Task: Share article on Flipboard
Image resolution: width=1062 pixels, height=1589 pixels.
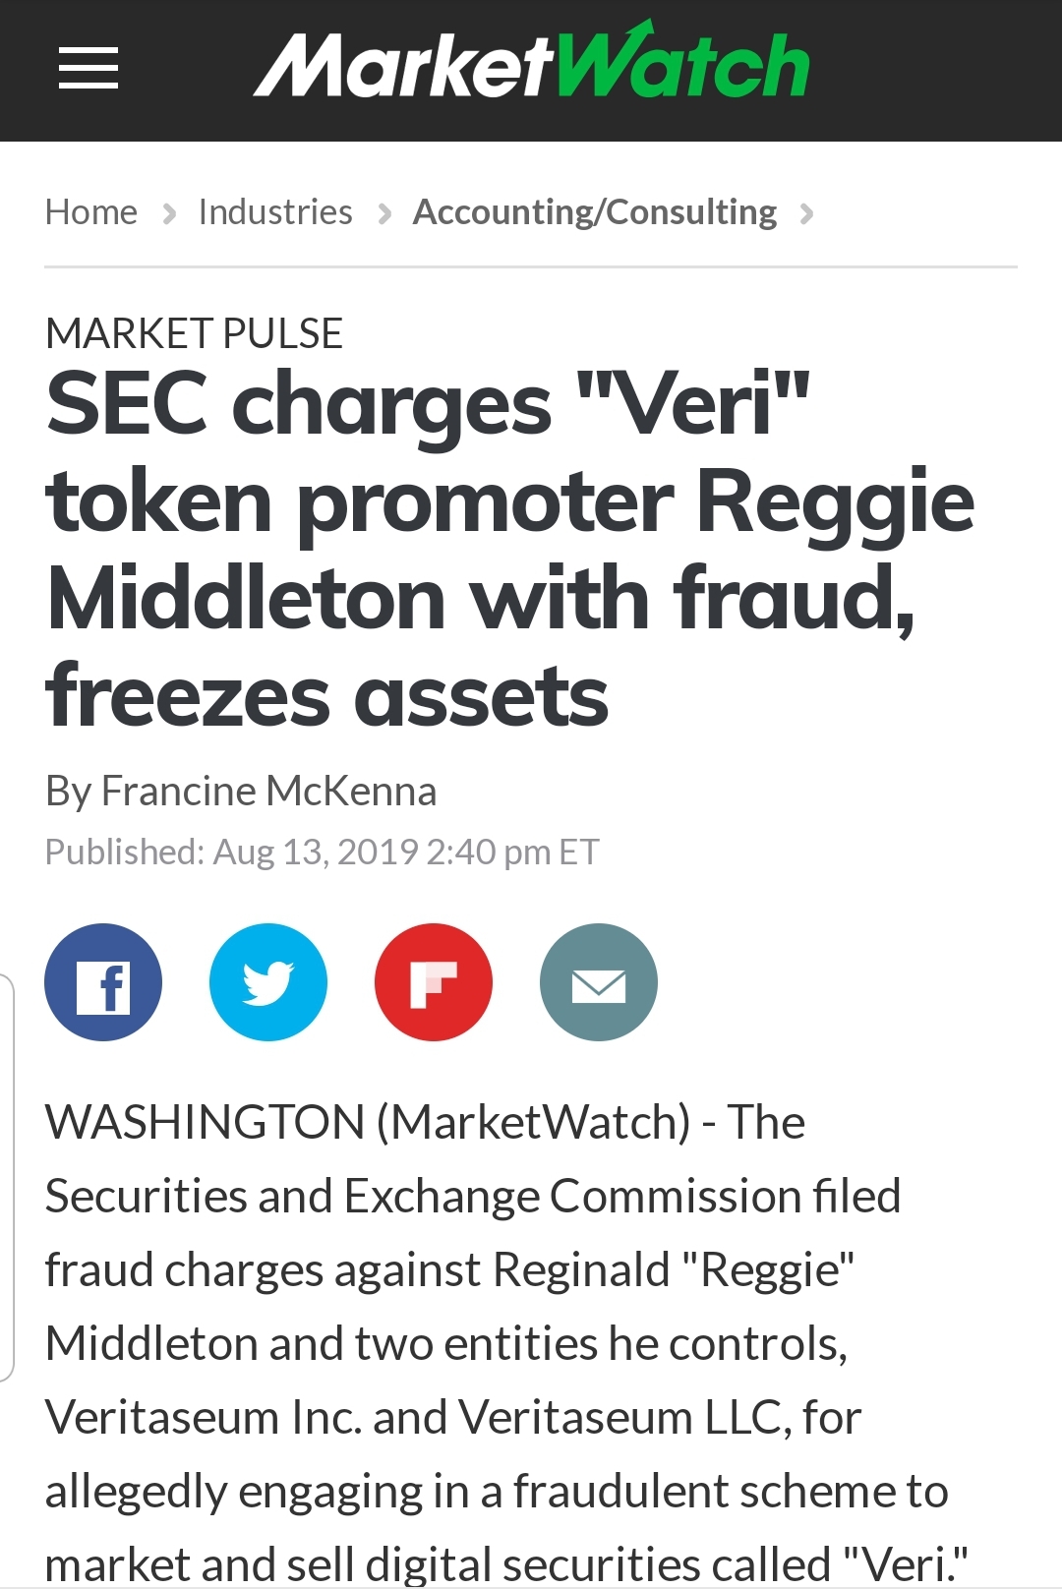Action: tap(434, 982)
